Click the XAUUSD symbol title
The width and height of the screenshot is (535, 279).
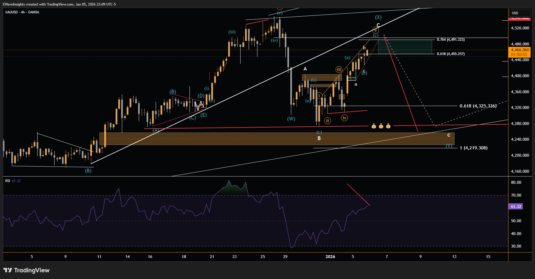click(22, 12)
